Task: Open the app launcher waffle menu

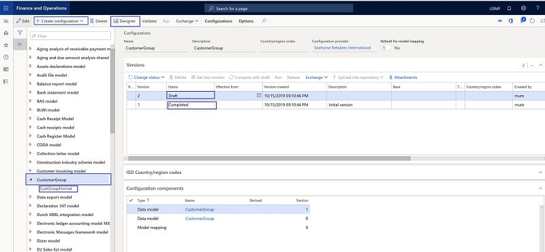Action: (6, 8)
